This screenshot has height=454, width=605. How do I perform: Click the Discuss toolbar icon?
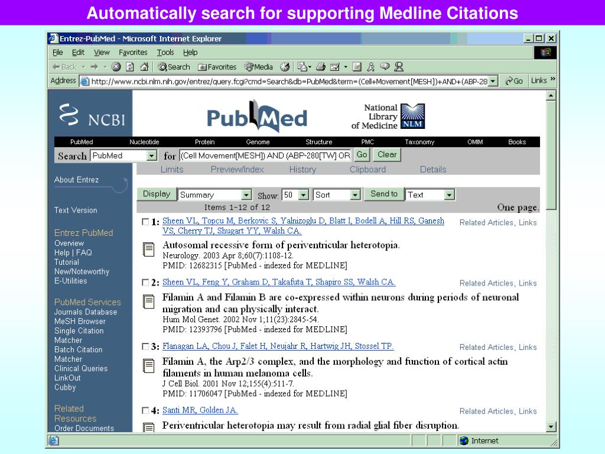tap(357, 67)
